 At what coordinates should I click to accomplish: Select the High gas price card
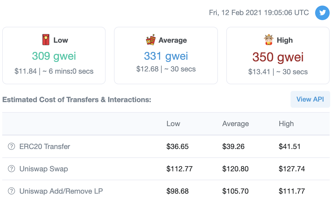(278, 56)
